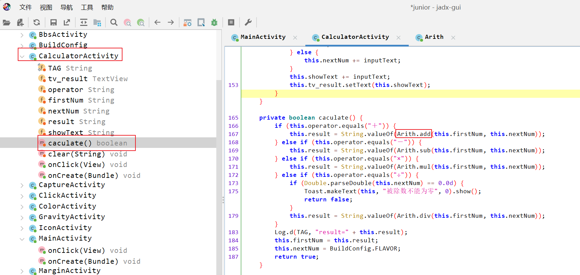
Task: Click the Open file folder icon
Action: tap(6, 22)
